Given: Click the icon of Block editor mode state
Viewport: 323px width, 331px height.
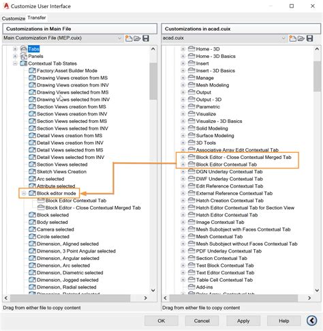Looking at the screenshot, I should click(32, 193).
